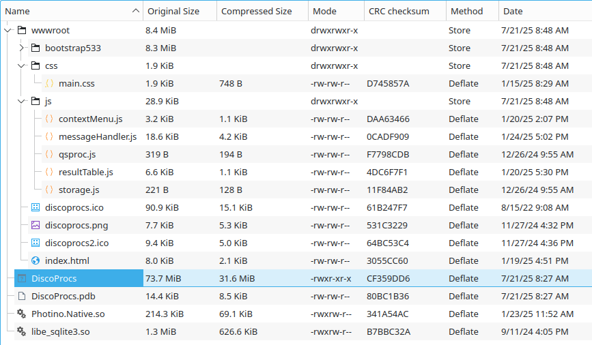Click the Photino.Native.so gear icon
Image resolution: width=592 pixels, height=345 pixels.
coord(21,314)
